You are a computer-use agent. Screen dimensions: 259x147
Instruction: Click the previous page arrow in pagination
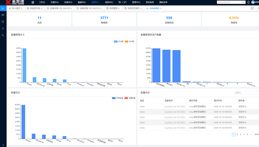(x=230, y=134)
